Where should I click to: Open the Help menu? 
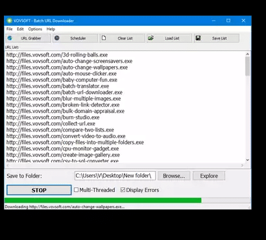point(51,29)
